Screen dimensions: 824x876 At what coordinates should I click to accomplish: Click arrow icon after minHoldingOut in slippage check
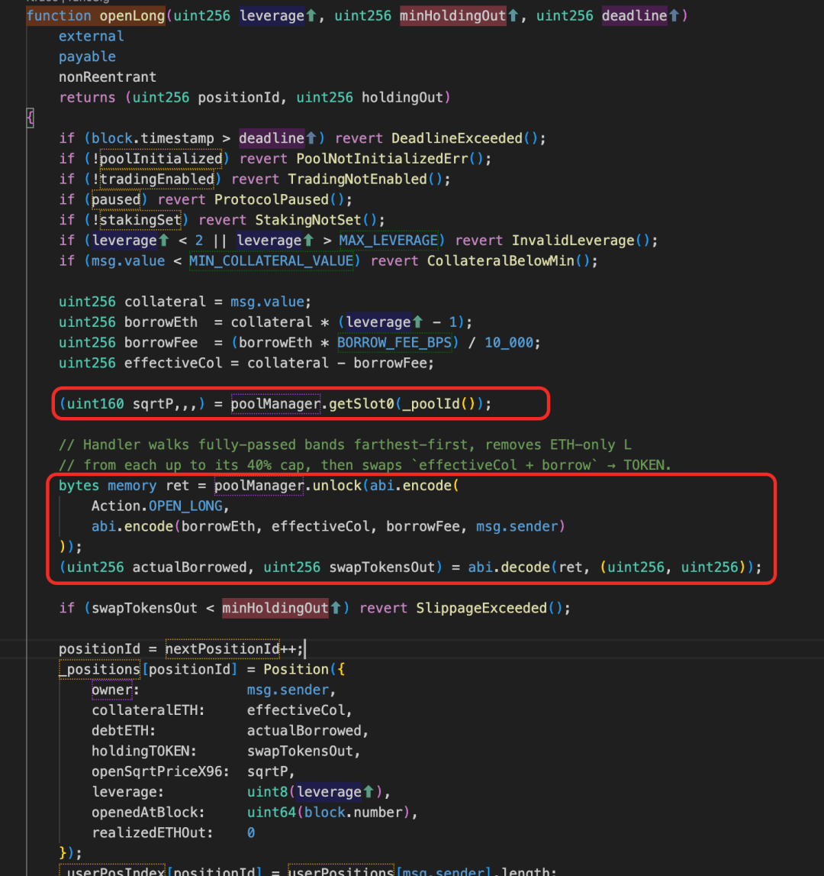(336, 608)
